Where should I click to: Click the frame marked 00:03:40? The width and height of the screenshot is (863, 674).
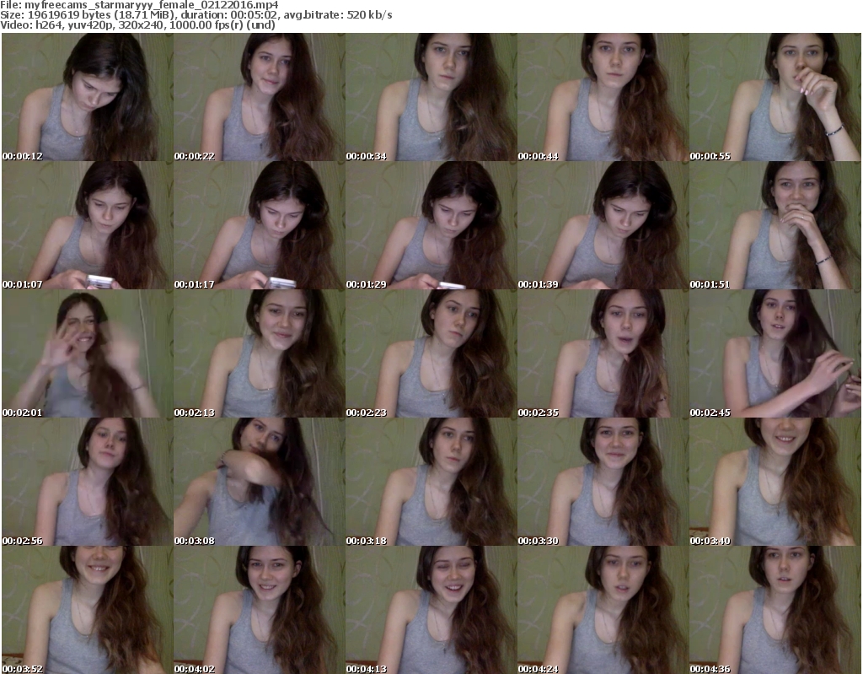[x=775, y=483]
